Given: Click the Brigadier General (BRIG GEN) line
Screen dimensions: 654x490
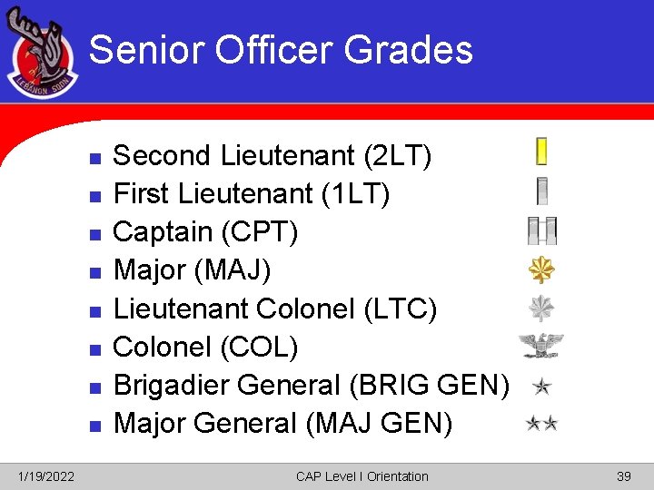Looking at the screenshot, I should coord(310,385).
